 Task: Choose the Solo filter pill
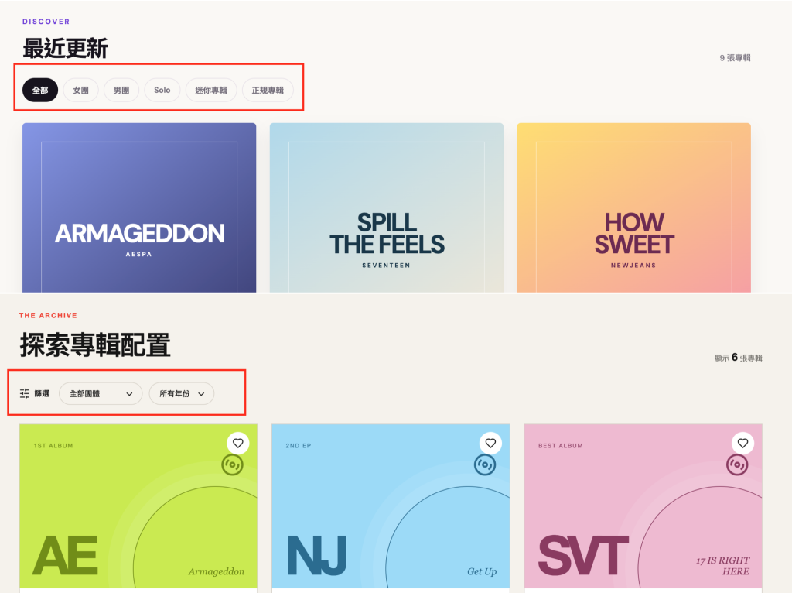tap(162, 90)
